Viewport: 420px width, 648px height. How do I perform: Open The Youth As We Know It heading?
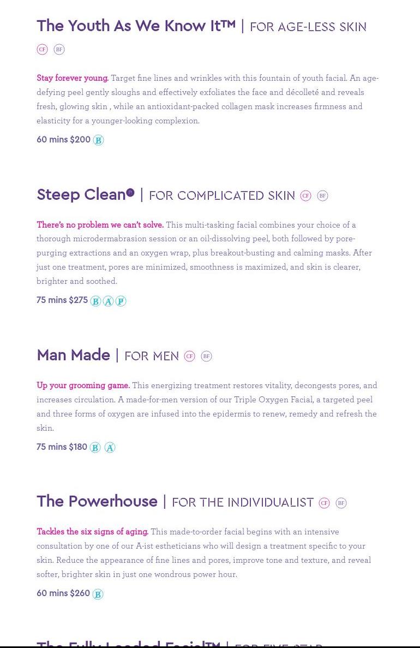point(136,26)
